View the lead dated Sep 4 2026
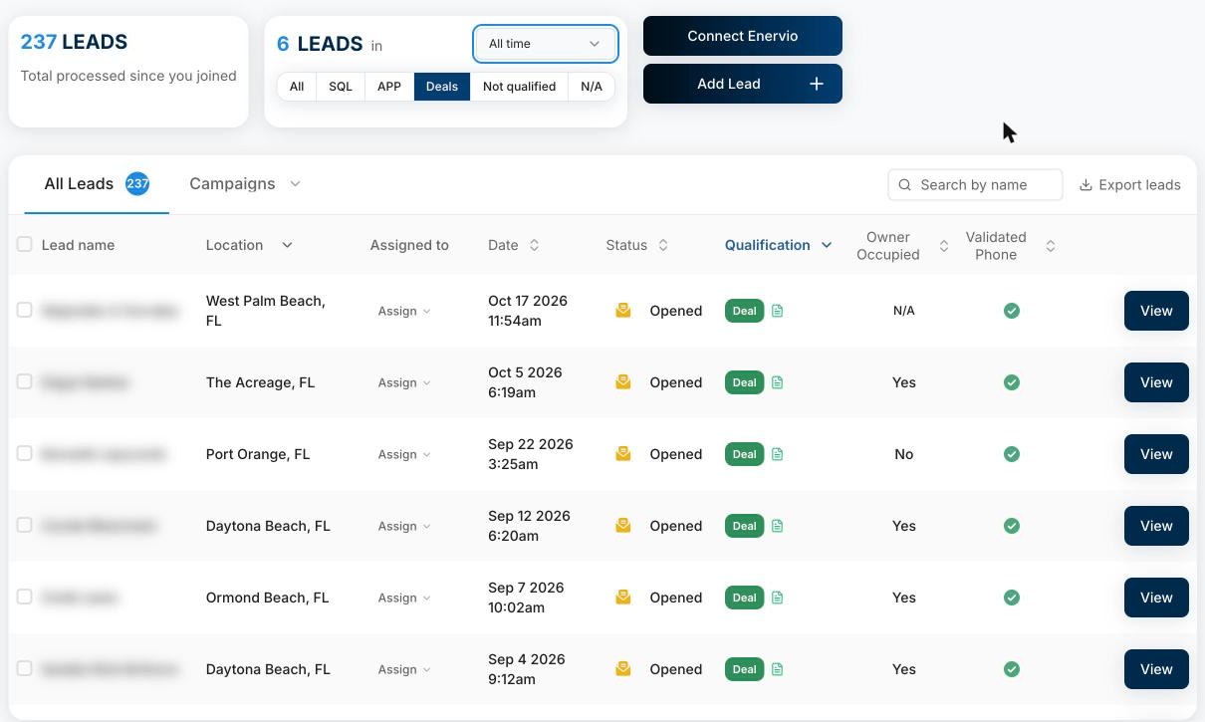This screenshot has height=722, width=1205. click(x=1156, y=669)
